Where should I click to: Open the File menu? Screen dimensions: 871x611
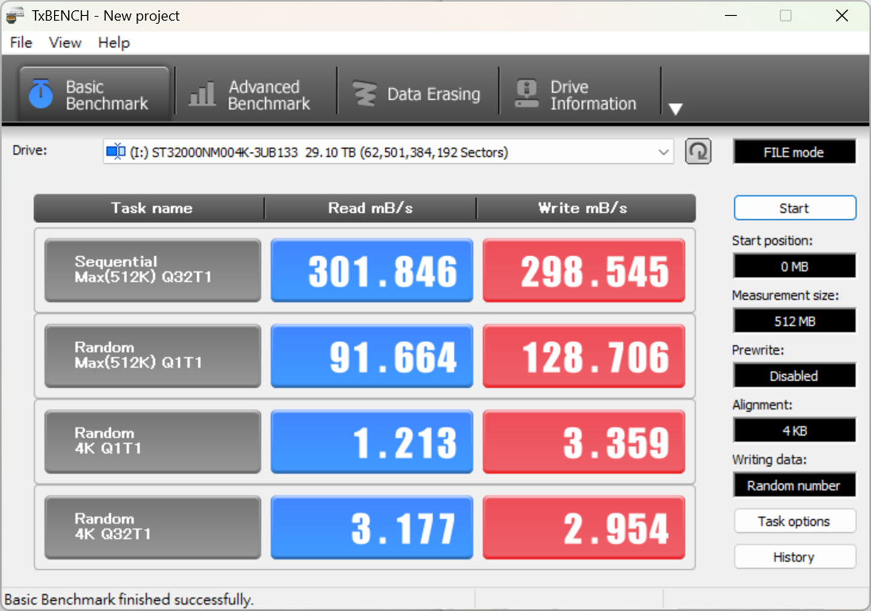[20, 42]
